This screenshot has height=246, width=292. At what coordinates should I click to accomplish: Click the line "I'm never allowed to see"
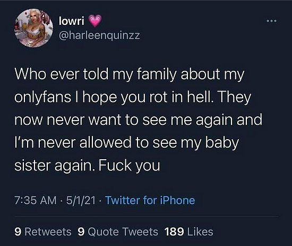point(127,143)
